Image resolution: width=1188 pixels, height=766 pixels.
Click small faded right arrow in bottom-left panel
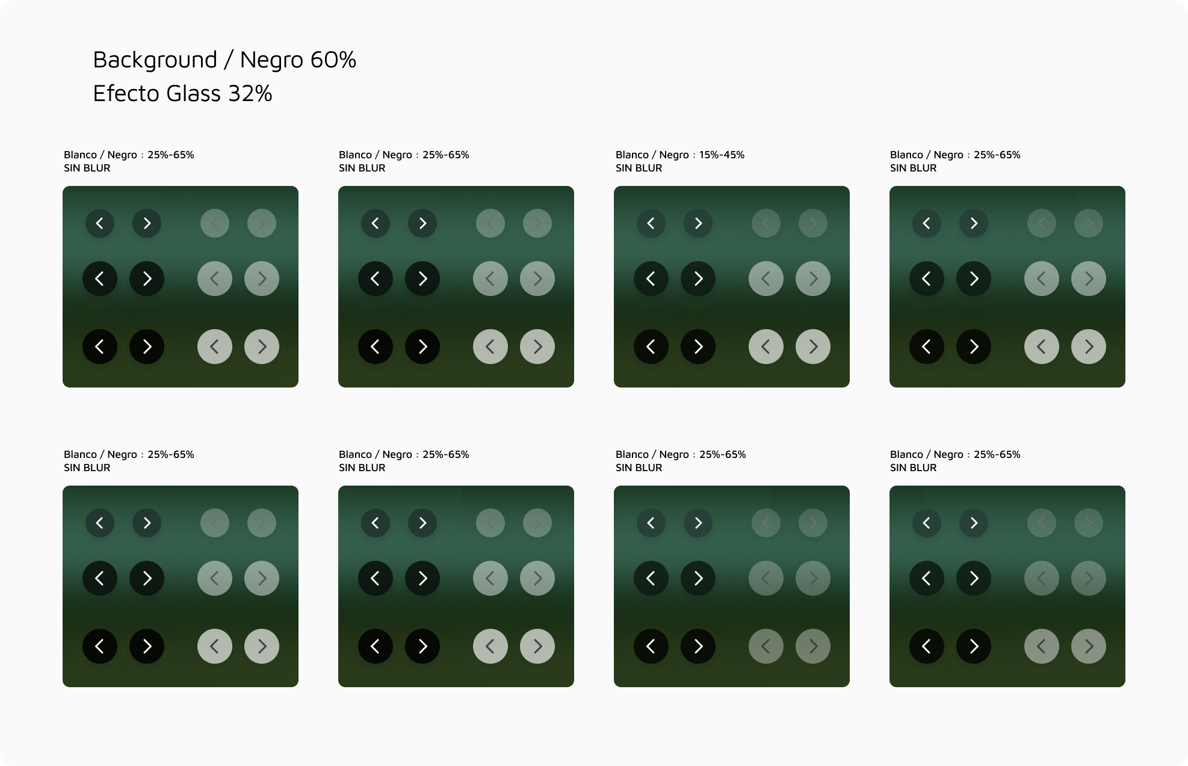(262, 523)
